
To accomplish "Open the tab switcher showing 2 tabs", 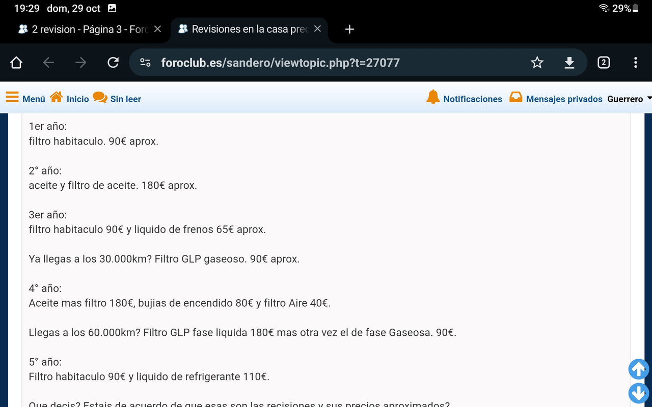I will 603,62.
